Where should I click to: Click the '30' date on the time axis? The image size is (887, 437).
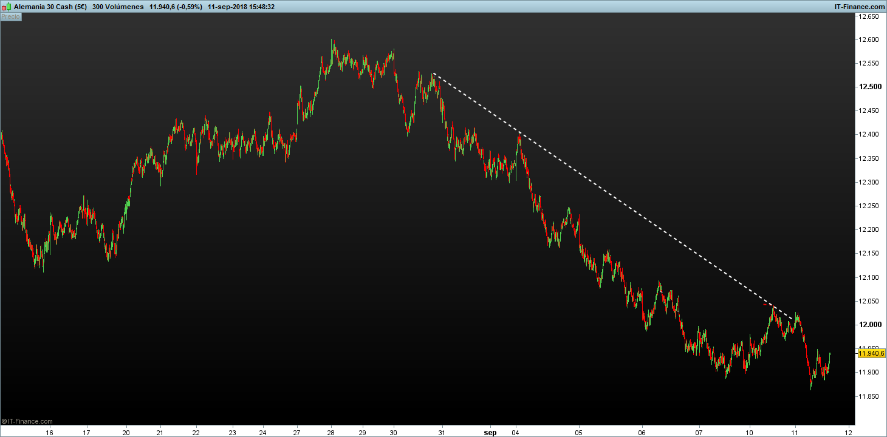pyautogui.click(x=394, y=433)
